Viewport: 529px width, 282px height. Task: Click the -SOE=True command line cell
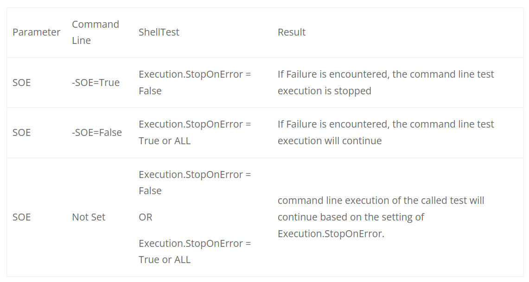(x=96, y=83)
